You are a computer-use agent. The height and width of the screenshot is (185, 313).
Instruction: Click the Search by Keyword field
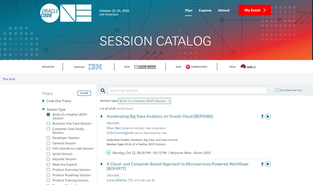(x=187, y=91)
